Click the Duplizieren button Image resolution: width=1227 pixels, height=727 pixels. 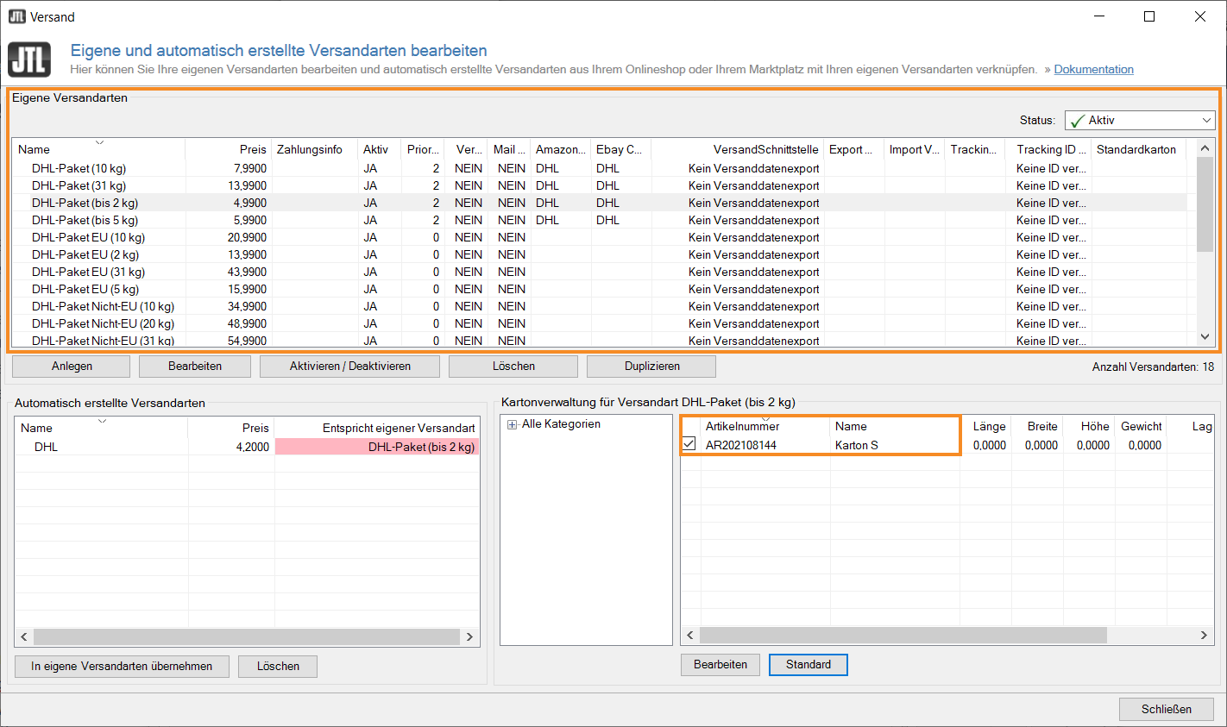click(651, 367)
